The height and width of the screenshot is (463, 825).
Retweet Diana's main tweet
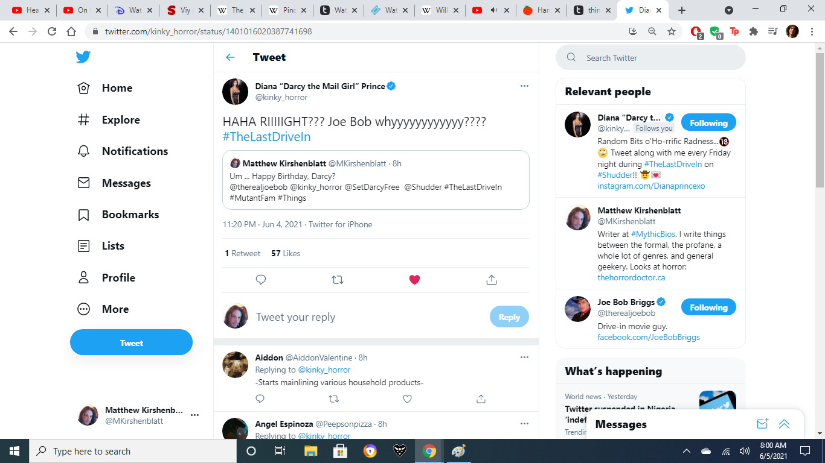pyautogui.click(x=338, y=280)
